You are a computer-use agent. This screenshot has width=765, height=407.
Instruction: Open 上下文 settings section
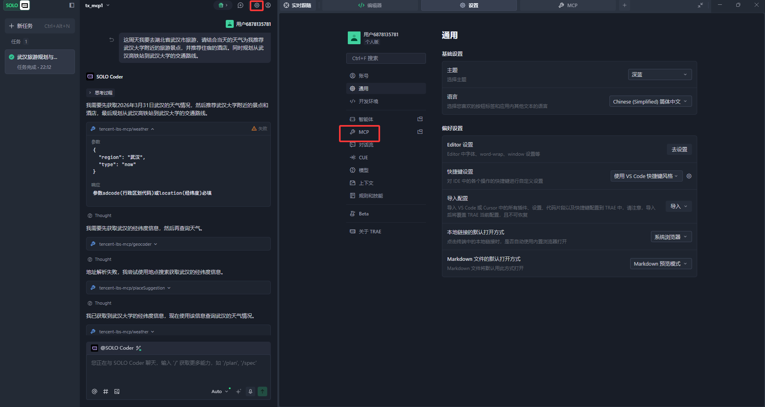click(x=386, y=183)
